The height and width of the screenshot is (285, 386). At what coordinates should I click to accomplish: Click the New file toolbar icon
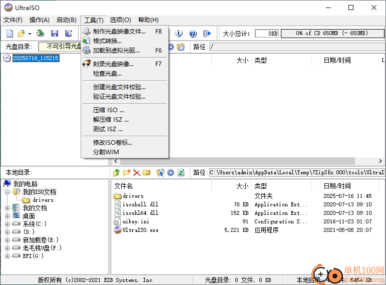tap(10, 34)
